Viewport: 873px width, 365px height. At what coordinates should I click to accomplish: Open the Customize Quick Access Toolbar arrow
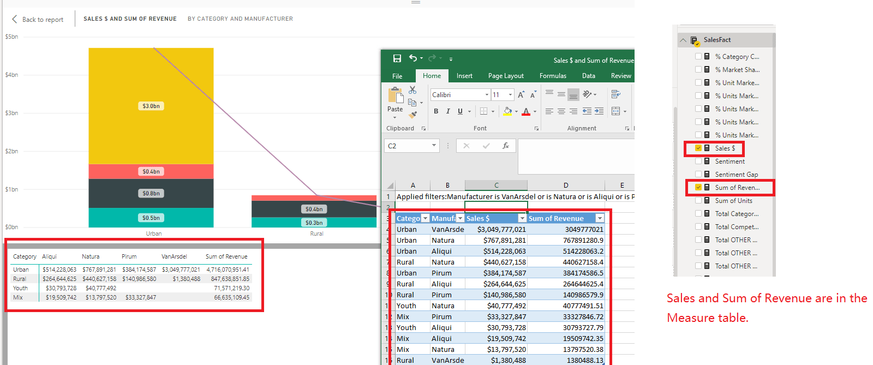click(451, 59)
